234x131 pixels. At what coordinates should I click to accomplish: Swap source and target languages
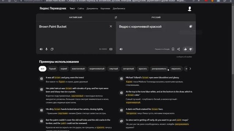click(116, 17)
